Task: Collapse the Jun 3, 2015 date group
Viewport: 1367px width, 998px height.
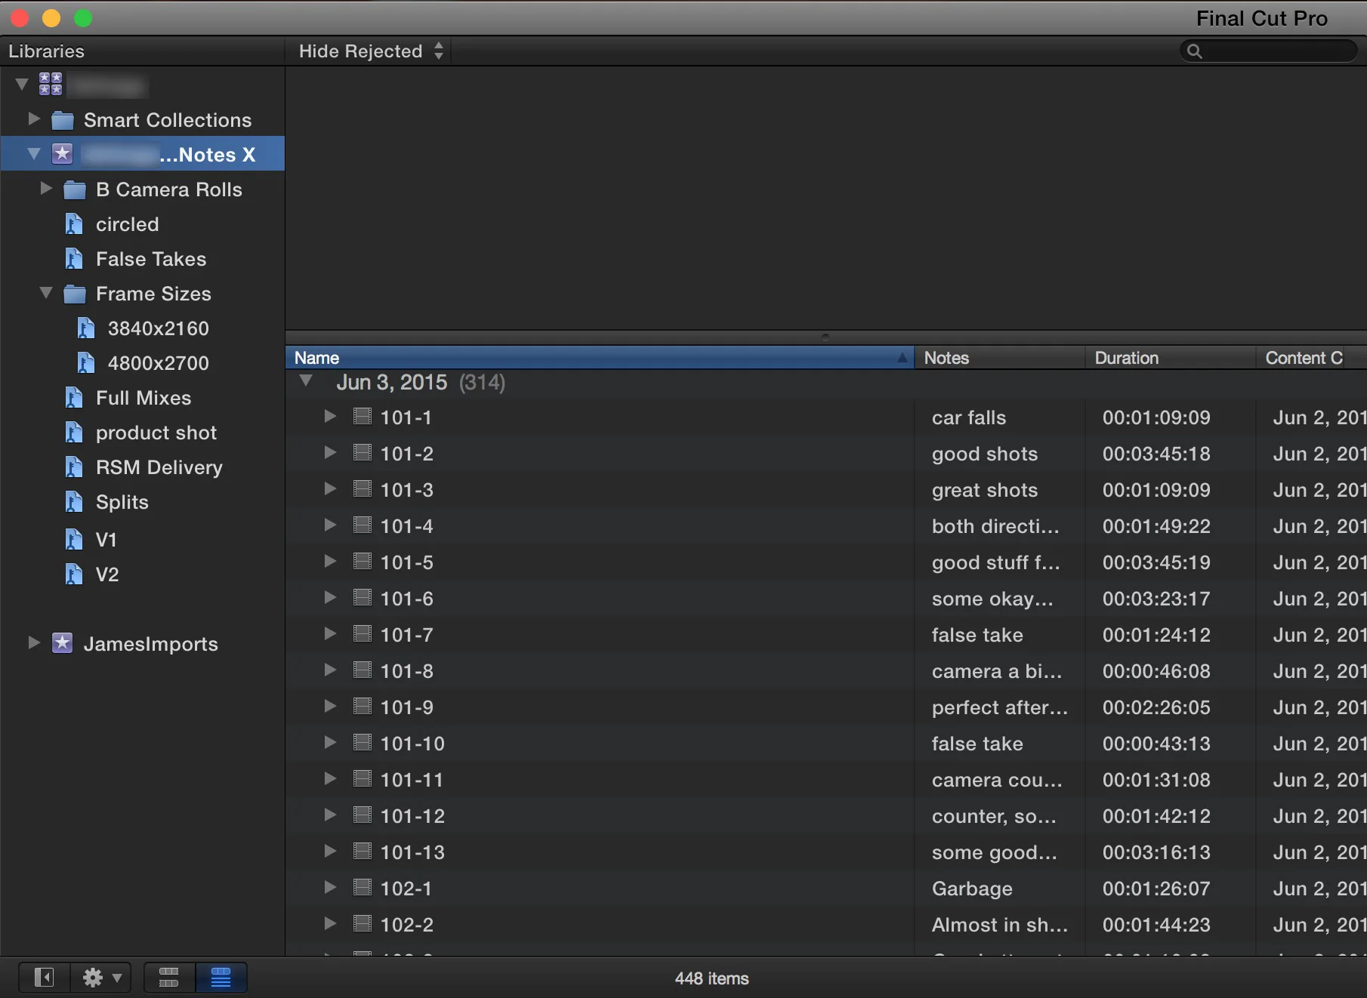Action: tap(306, 380)
